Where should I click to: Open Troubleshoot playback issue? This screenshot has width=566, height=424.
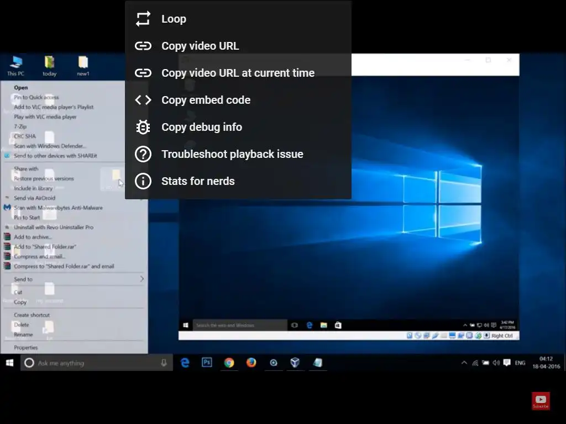click(x=238, y=154)
